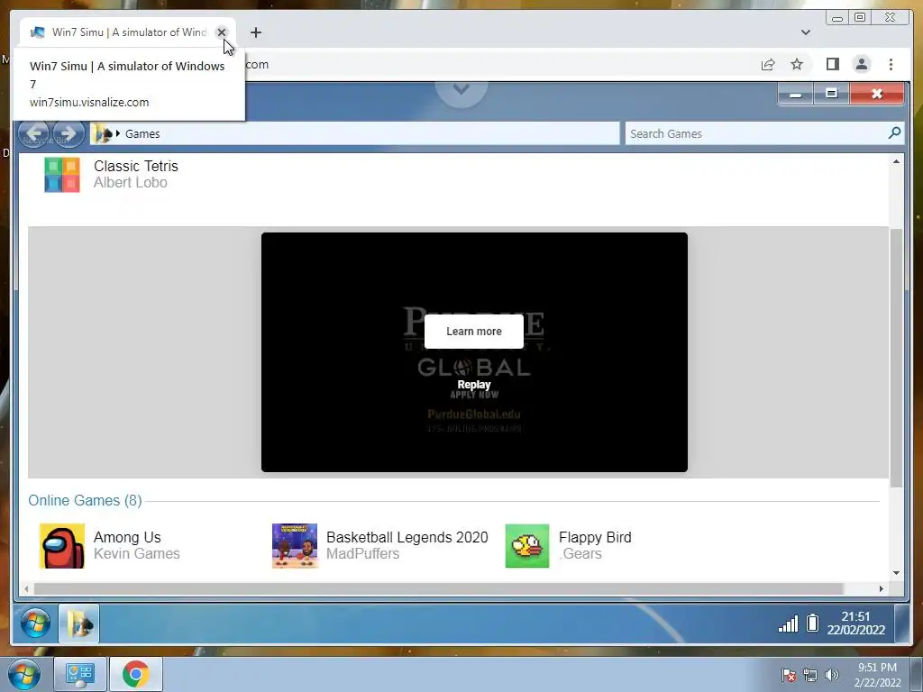Screen dimensions: 923x692
Task: Click the vertical scrollbar down arrow
Action: coord(896,573)
